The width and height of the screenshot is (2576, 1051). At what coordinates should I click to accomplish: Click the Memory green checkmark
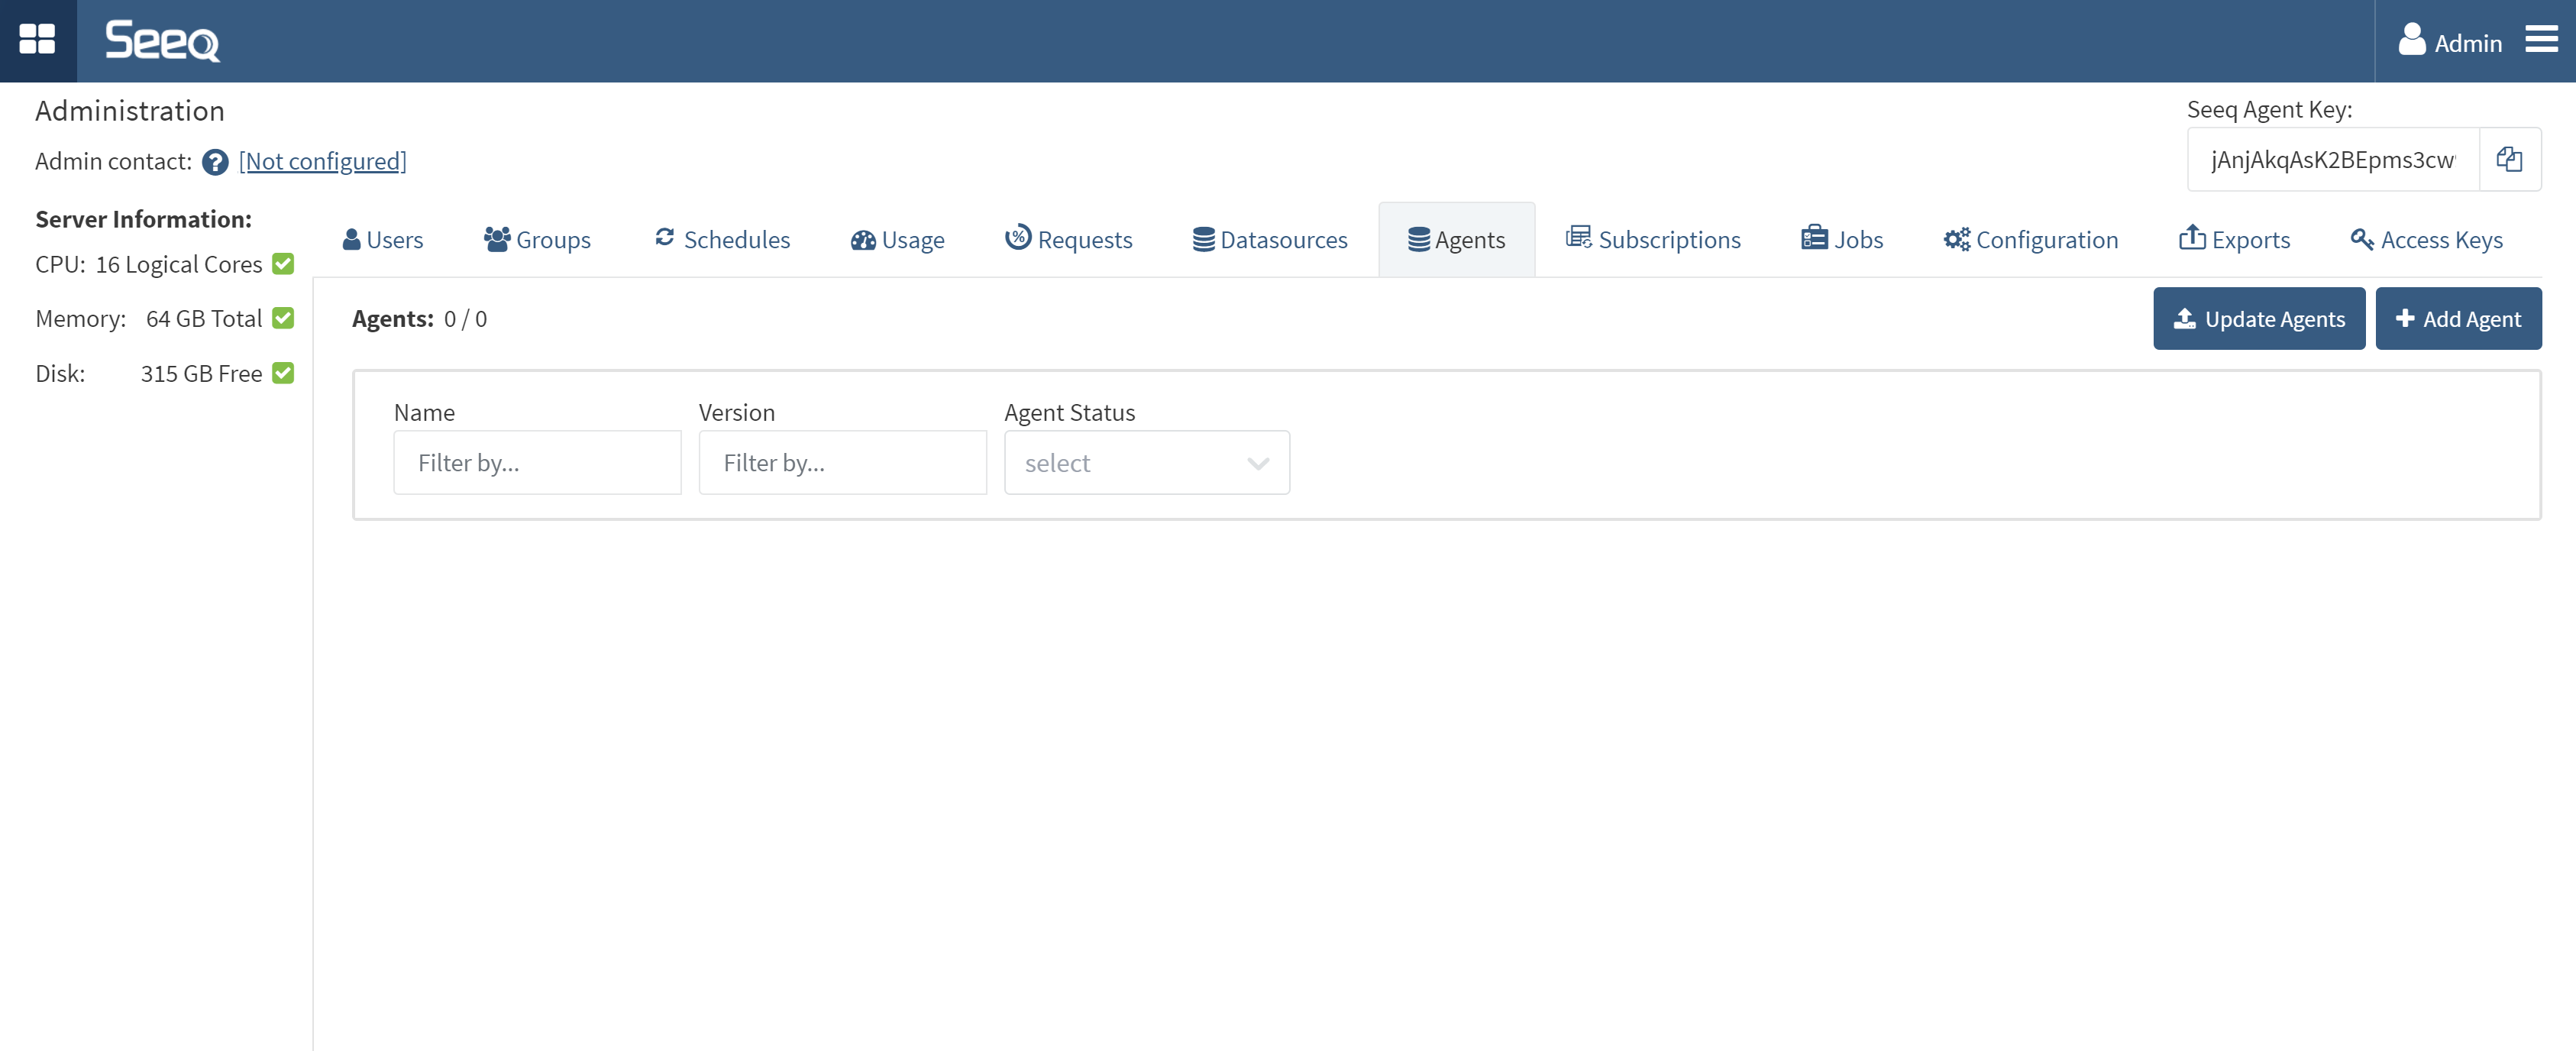(283, 318)
